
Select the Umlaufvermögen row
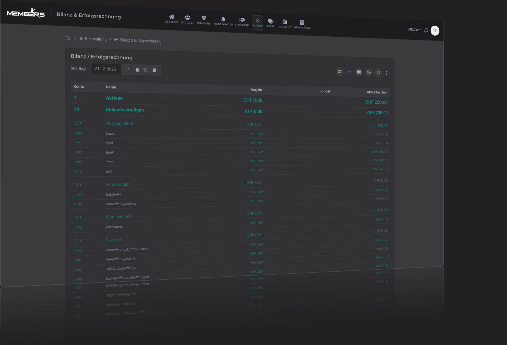[x=230, y=111]
